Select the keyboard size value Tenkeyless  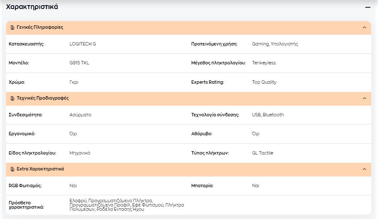point(264,63)
